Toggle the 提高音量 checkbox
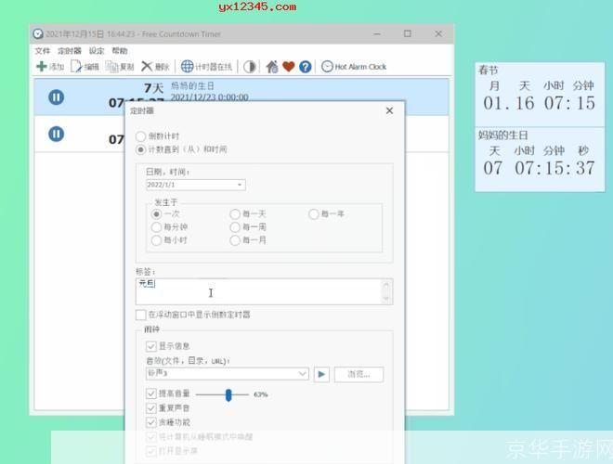 [x=150, y=393]
